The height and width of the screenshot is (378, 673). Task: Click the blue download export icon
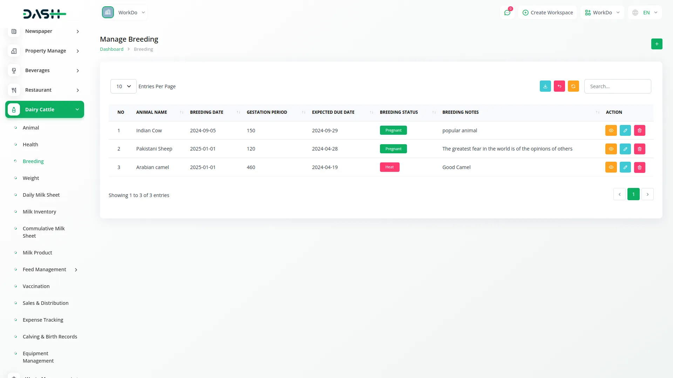point(545,86)
